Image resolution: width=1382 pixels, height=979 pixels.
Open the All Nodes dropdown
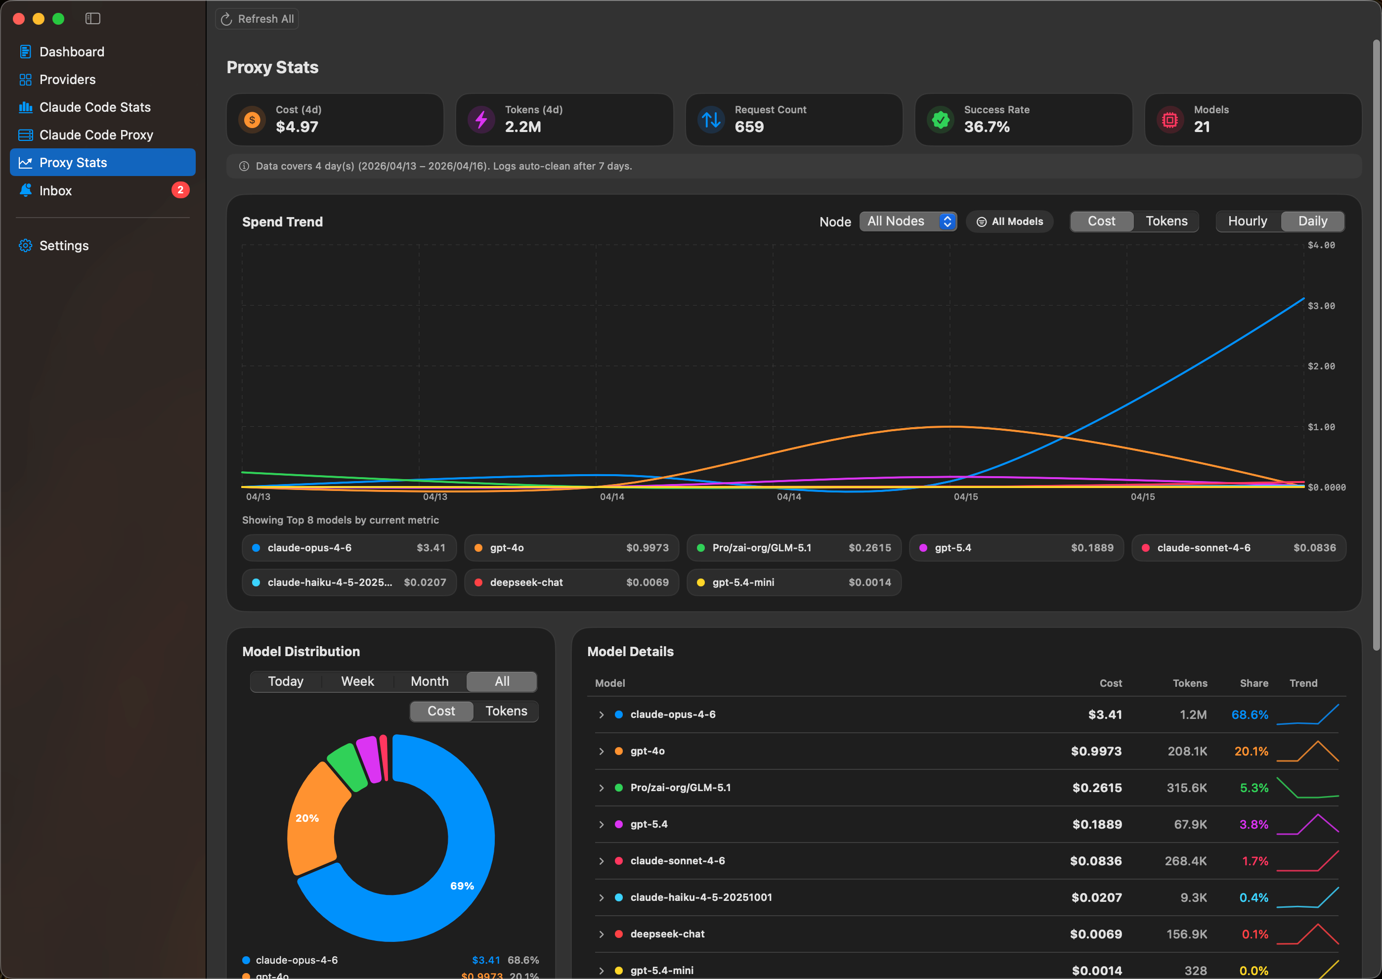(907, 221)
